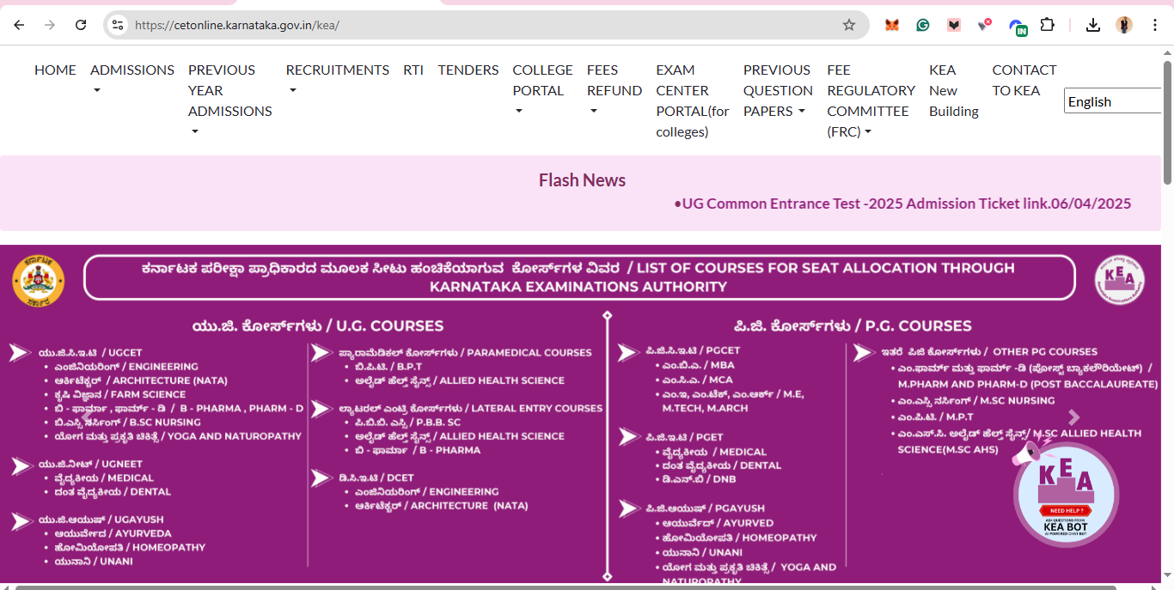
Task: Click LATERAL ENTRY COURSES heading
Action: (x=470, y=408)
